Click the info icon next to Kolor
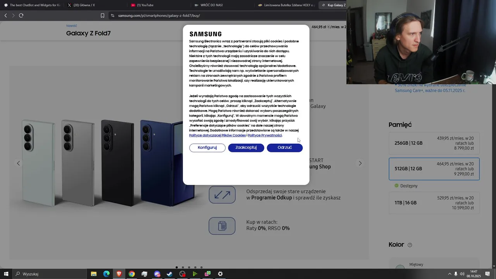Image resolution: width=496 pixels, height=279 pixels. (x=410, y=245)
